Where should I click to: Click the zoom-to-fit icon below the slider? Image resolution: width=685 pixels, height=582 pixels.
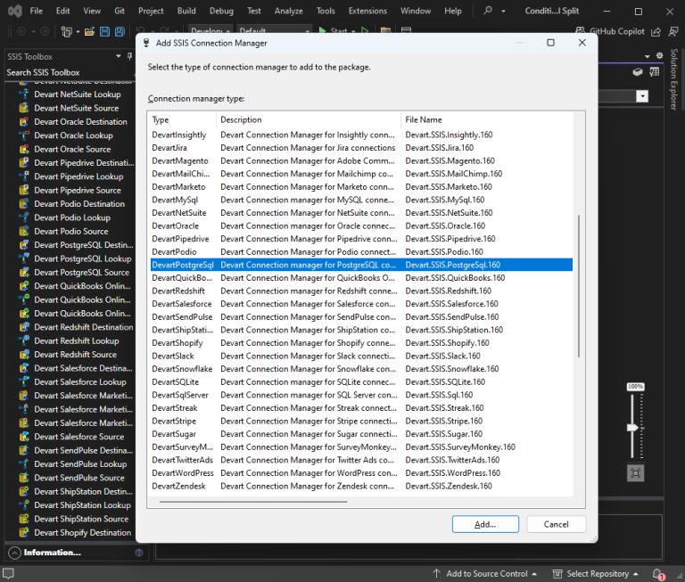point(635,473)
